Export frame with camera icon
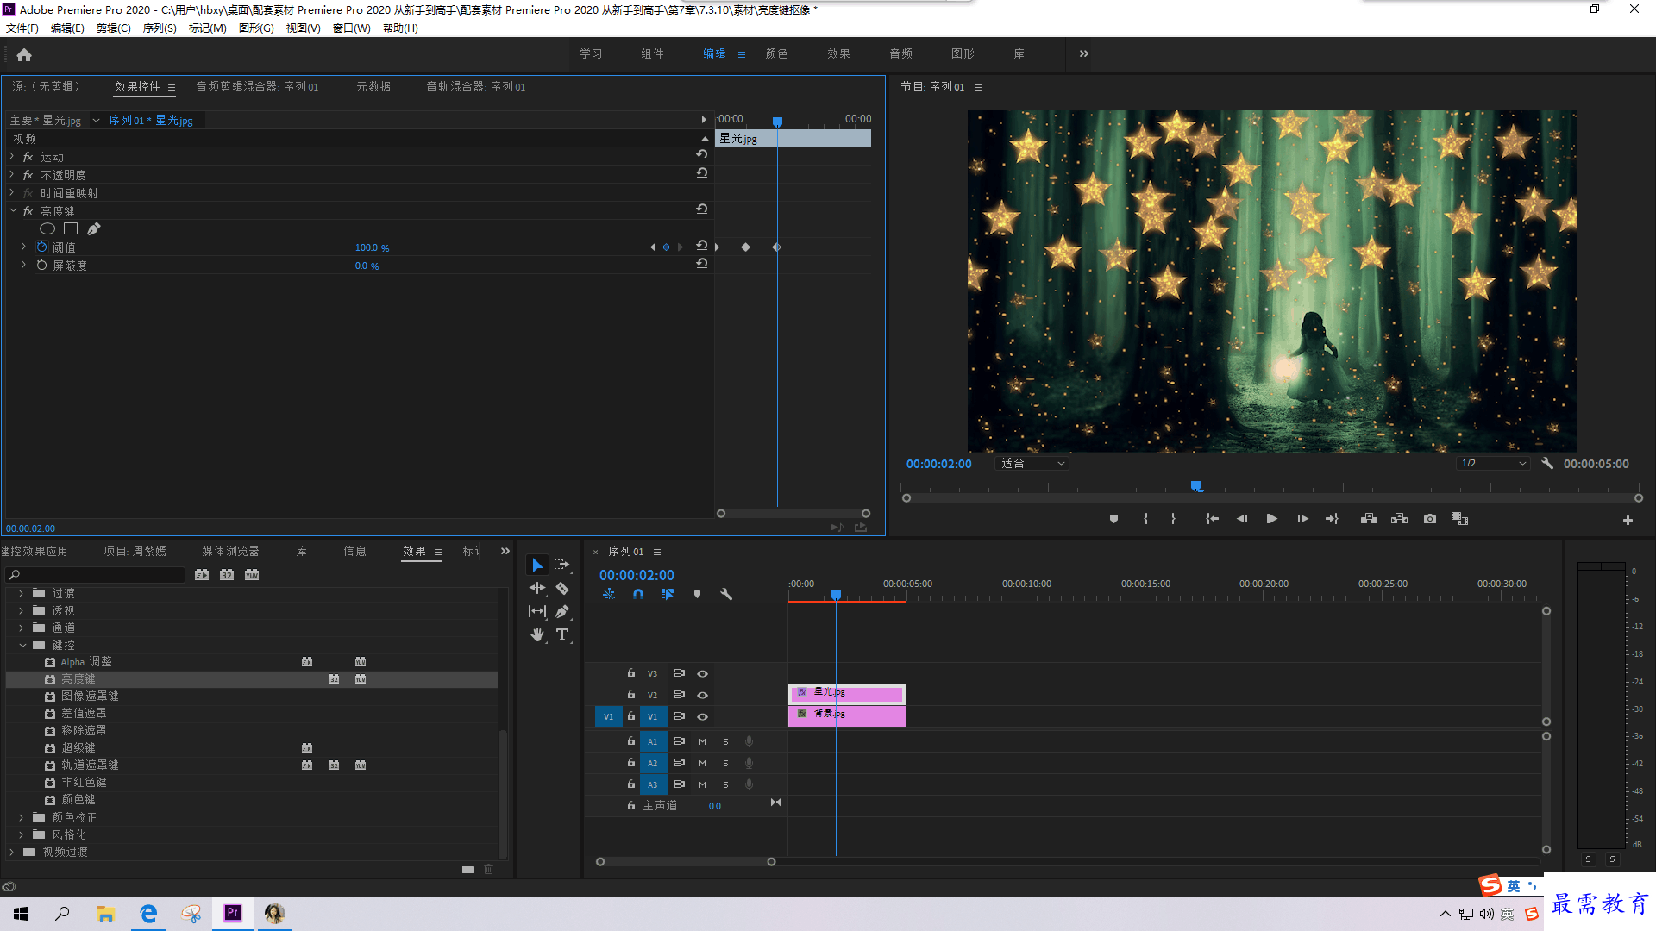This screenshot has height=931, width=1656. pyautogui.click(x=1430, y=519)
